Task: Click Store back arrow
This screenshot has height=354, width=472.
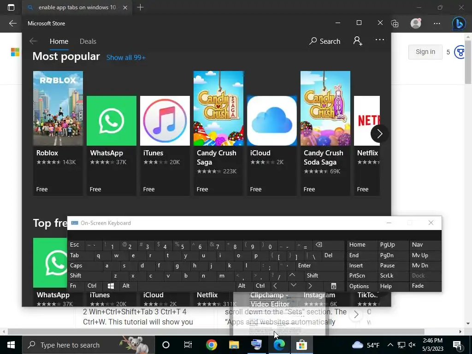Action: (x=33, y=41)
